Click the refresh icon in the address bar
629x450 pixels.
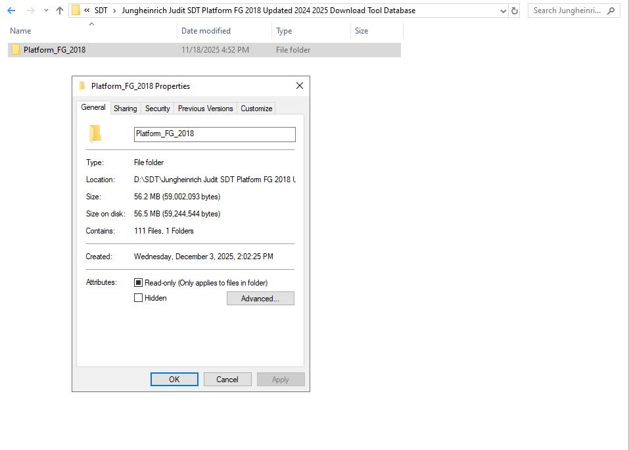(x=513, y=10)
